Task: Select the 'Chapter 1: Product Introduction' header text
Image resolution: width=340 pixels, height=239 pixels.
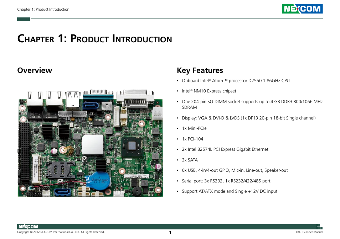Action: click(43, 9)
